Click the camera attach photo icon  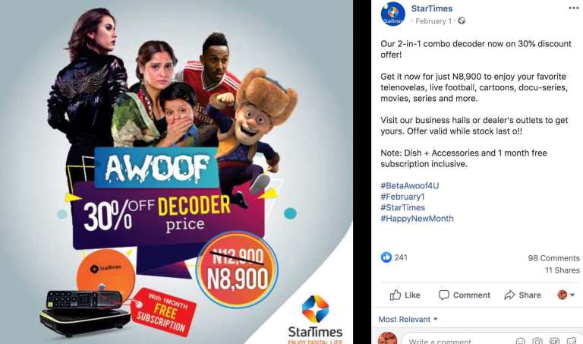[537, 341]
